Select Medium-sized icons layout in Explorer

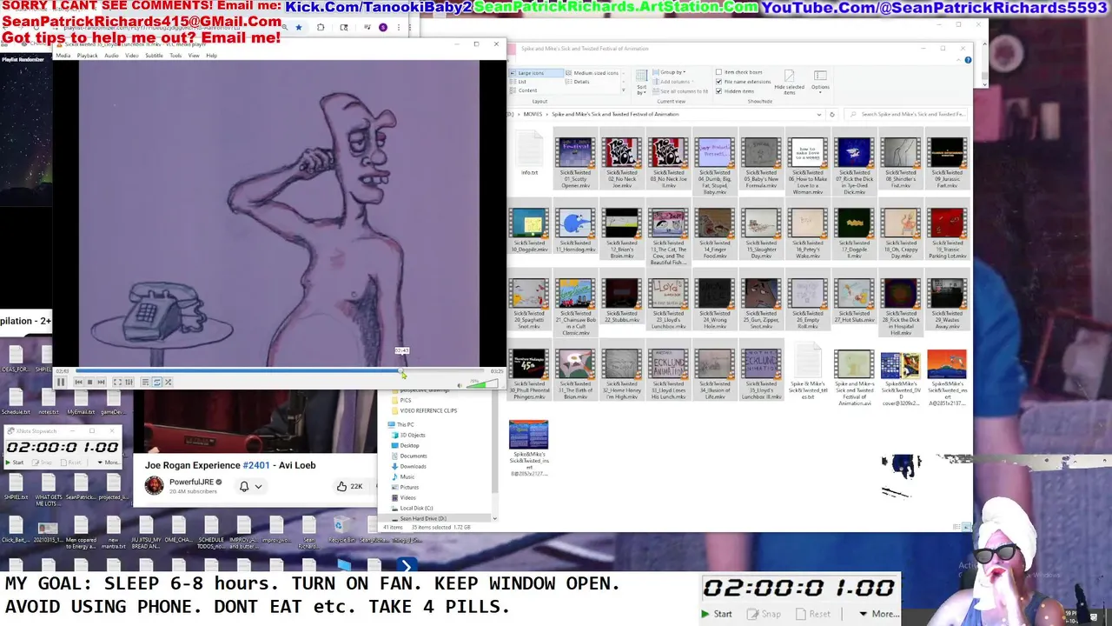click(591, 73)
